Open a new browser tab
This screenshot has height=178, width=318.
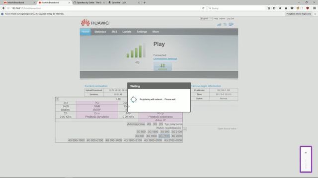point(145,2)
